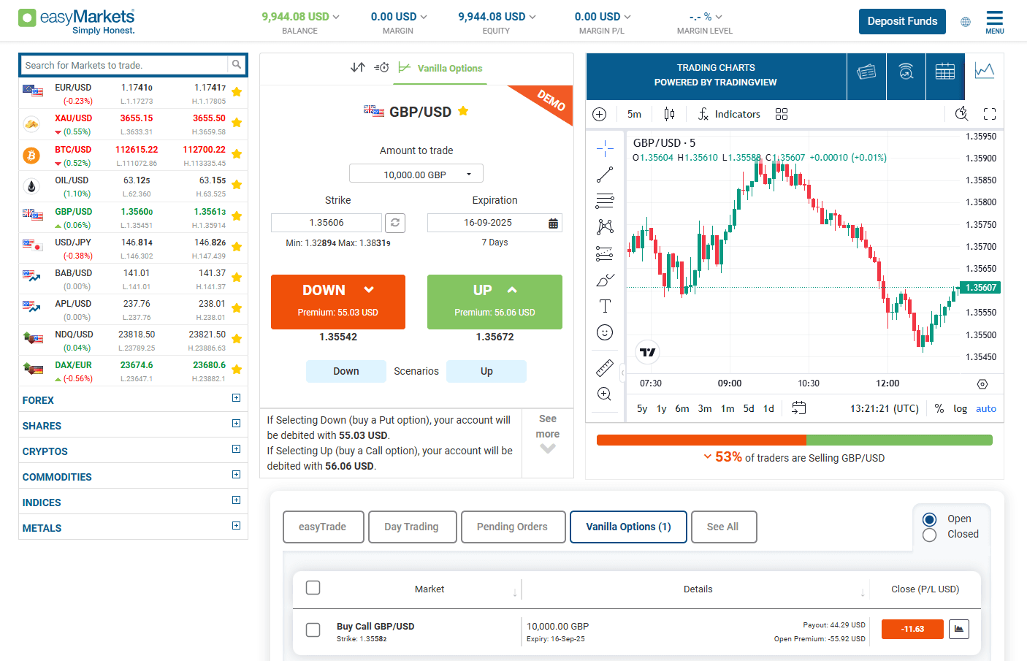Toggle chart fullscreen mode
1027x661 pixels.
click(990, 114)
